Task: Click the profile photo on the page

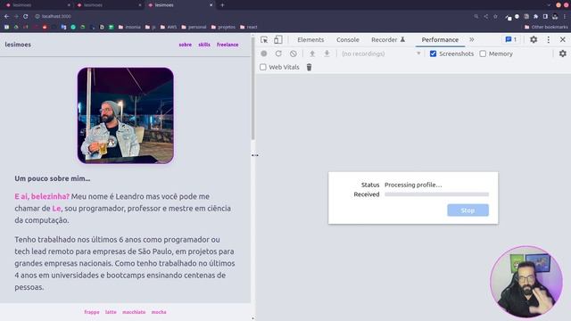Action: (x=125, y=115)
